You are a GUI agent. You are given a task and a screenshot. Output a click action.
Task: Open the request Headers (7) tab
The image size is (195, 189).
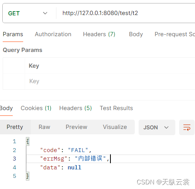(99, 34)
